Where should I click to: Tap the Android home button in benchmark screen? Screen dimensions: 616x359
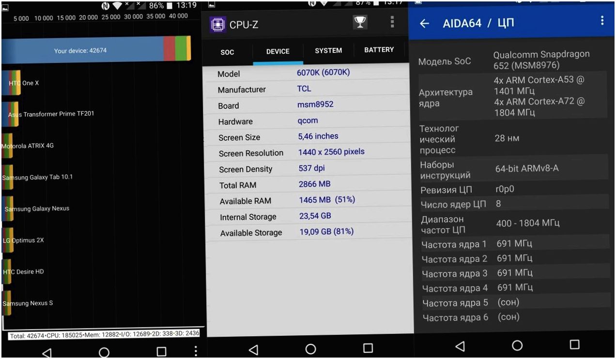pyautogui.click(x=104, y=352)
